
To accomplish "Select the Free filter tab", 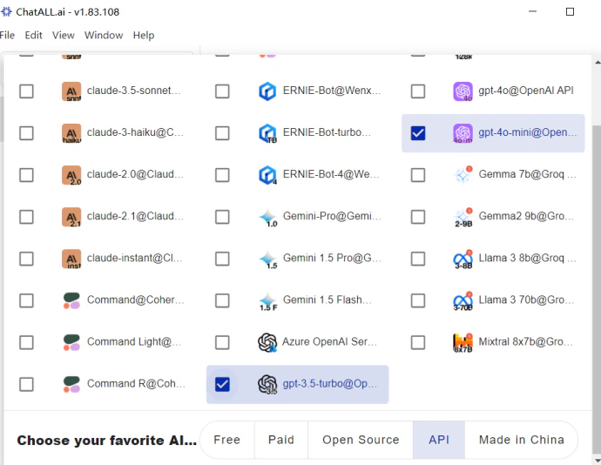I will pos(227,440).
